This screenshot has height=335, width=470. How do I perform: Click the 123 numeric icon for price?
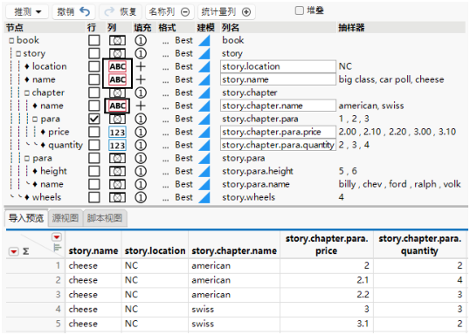point(117,132)
